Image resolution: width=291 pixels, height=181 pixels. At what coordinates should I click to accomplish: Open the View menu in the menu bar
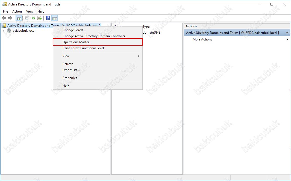pos(30,11)
